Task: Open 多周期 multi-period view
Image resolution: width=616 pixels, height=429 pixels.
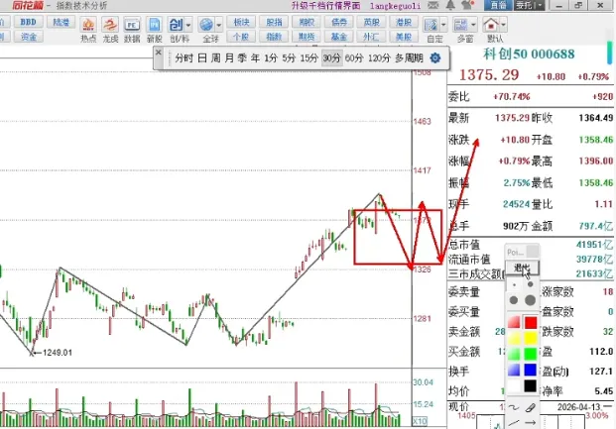Action: click(409, 58)
